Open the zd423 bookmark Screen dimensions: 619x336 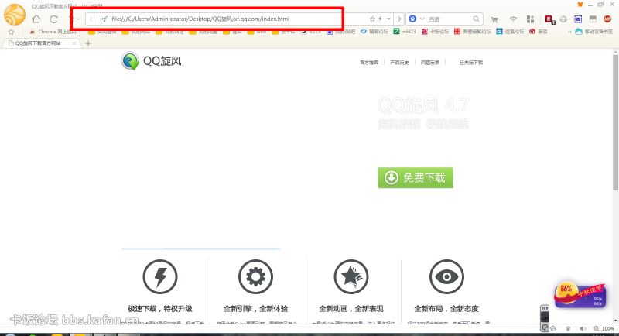(405, 32)
